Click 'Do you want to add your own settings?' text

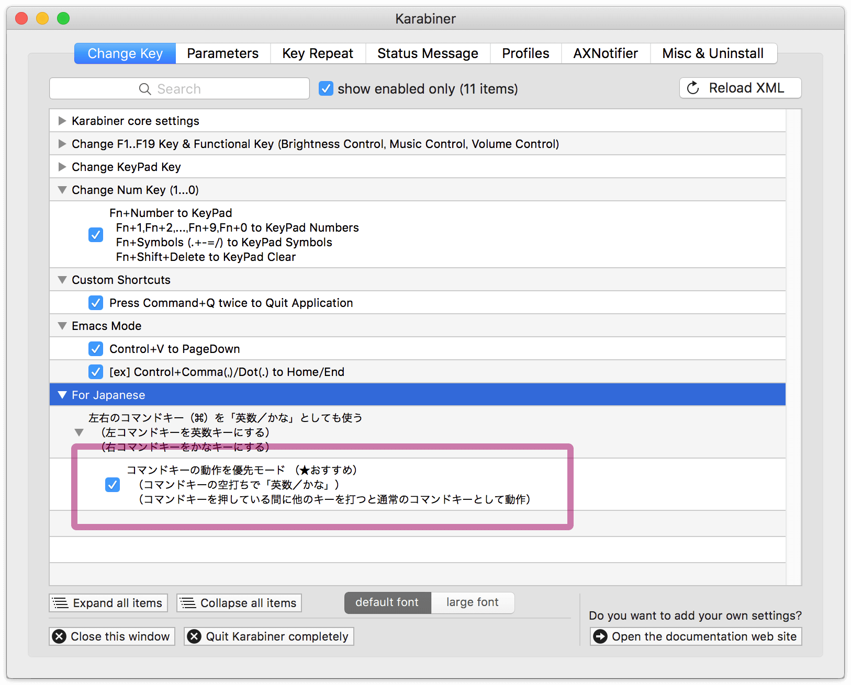click(695, 615)
